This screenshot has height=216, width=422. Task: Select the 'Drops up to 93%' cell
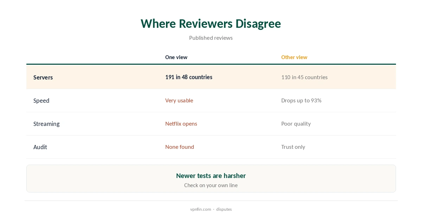click(301, 100)
